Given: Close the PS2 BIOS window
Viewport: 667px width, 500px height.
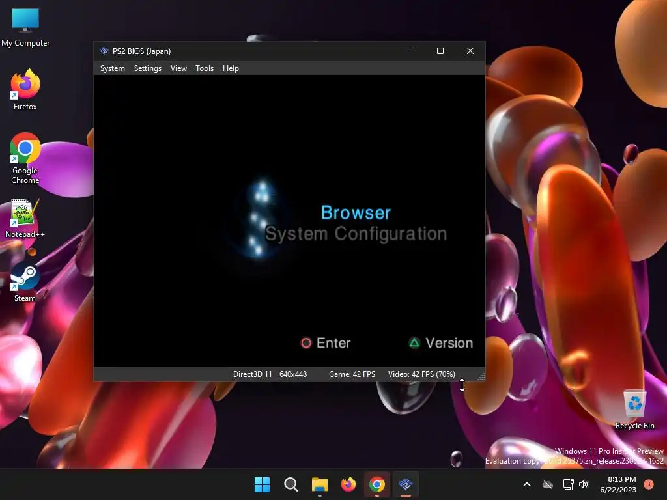Looking at the screenshot, I should (470, 51).
